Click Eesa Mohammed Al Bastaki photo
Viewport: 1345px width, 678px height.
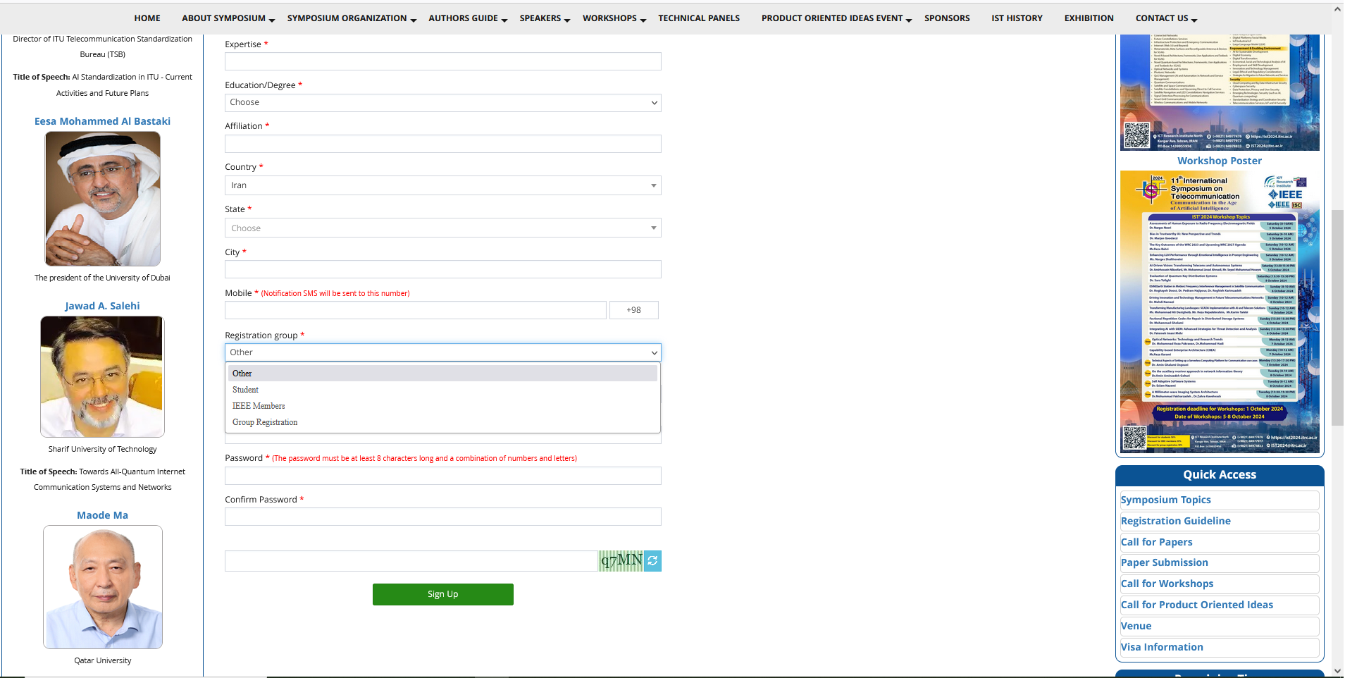(x=103, y=199)
